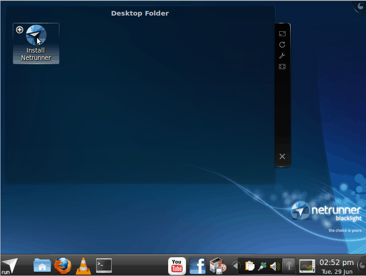The height and width of the screenshot is (276, 366).
Task: Open the YouTube shortcut in the panel
Action: point(177,266)
